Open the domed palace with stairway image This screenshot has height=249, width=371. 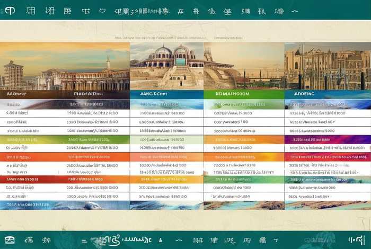(167, 66)
